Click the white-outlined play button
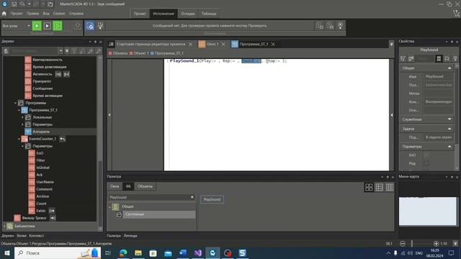The height and width of the screenshot is (259, 461). tap(47, 26)
